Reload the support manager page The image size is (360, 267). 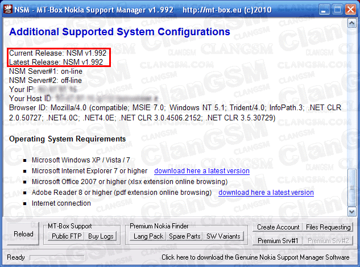[x=23, y=233]
